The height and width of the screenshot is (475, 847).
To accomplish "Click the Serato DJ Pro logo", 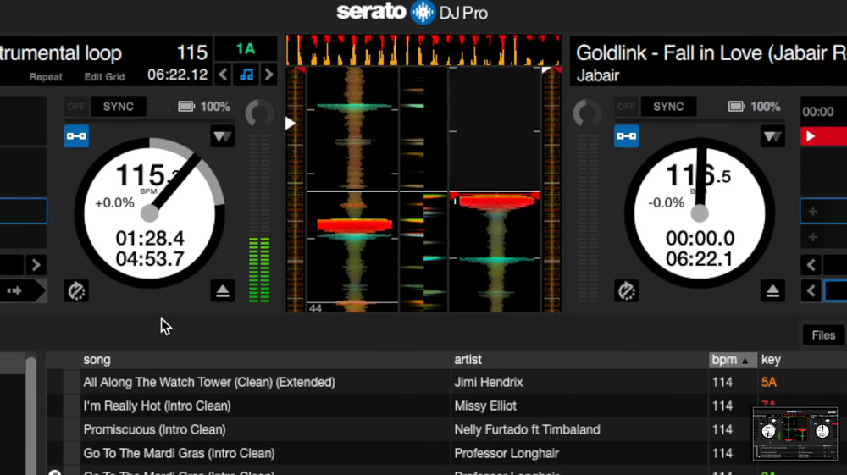I will (x=412, y=12).
